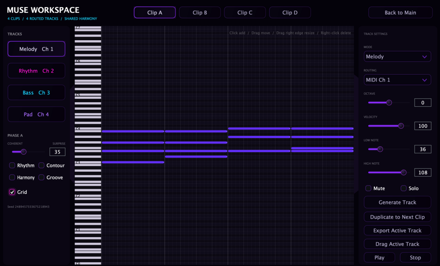Viewport: 440px width, 266px height.
Task: Start playback with the Play button
Action: click(380, 257)
